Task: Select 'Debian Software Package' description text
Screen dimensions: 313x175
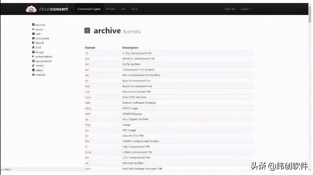Action: [x=139, y=103]
